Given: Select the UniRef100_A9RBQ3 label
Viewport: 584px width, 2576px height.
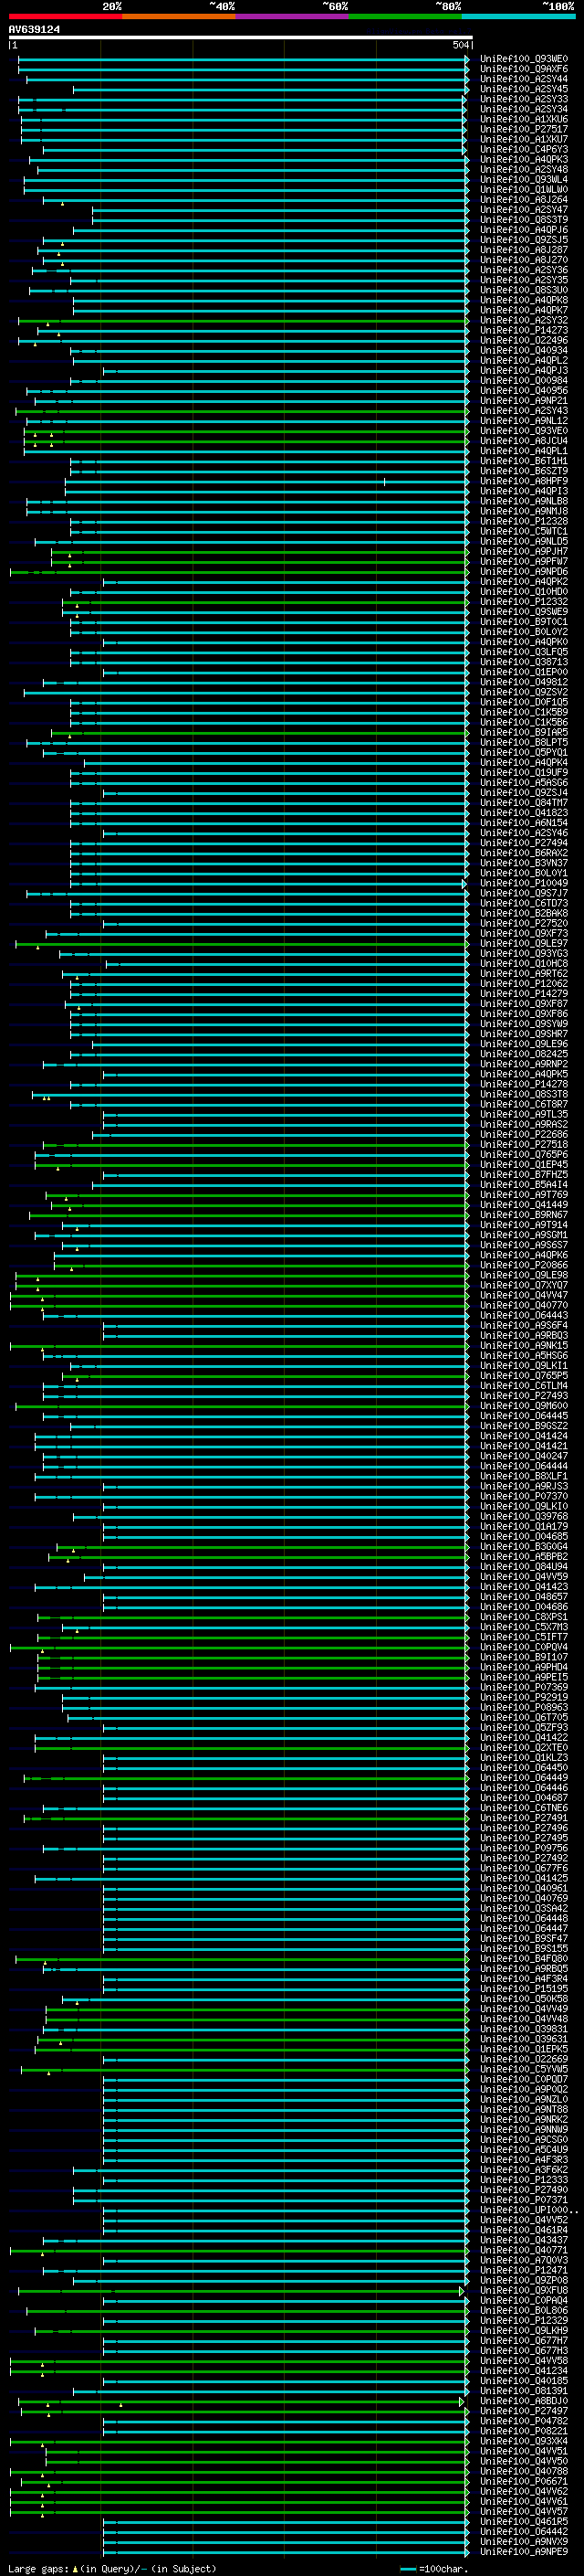Looking at the screenshot, I should 524,1335.
